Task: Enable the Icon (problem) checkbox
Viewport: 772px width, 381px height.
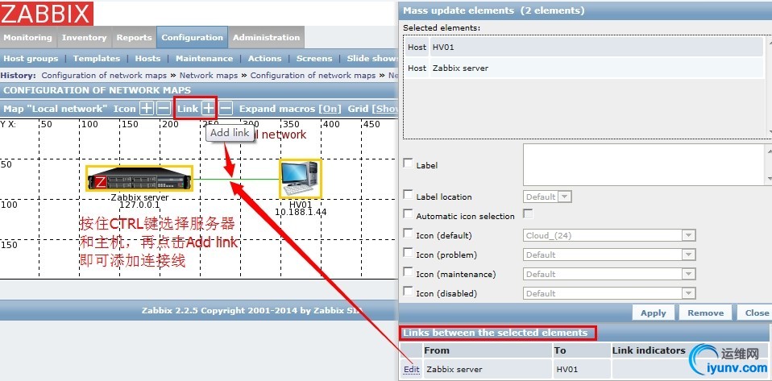Action: click(x=408, y=253)
